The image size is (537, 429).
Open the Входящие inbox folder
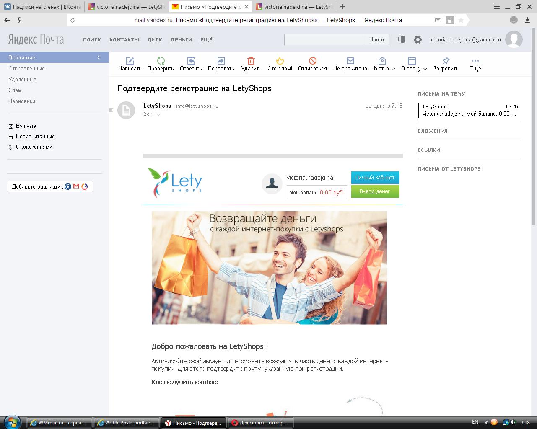click(54, 57)
